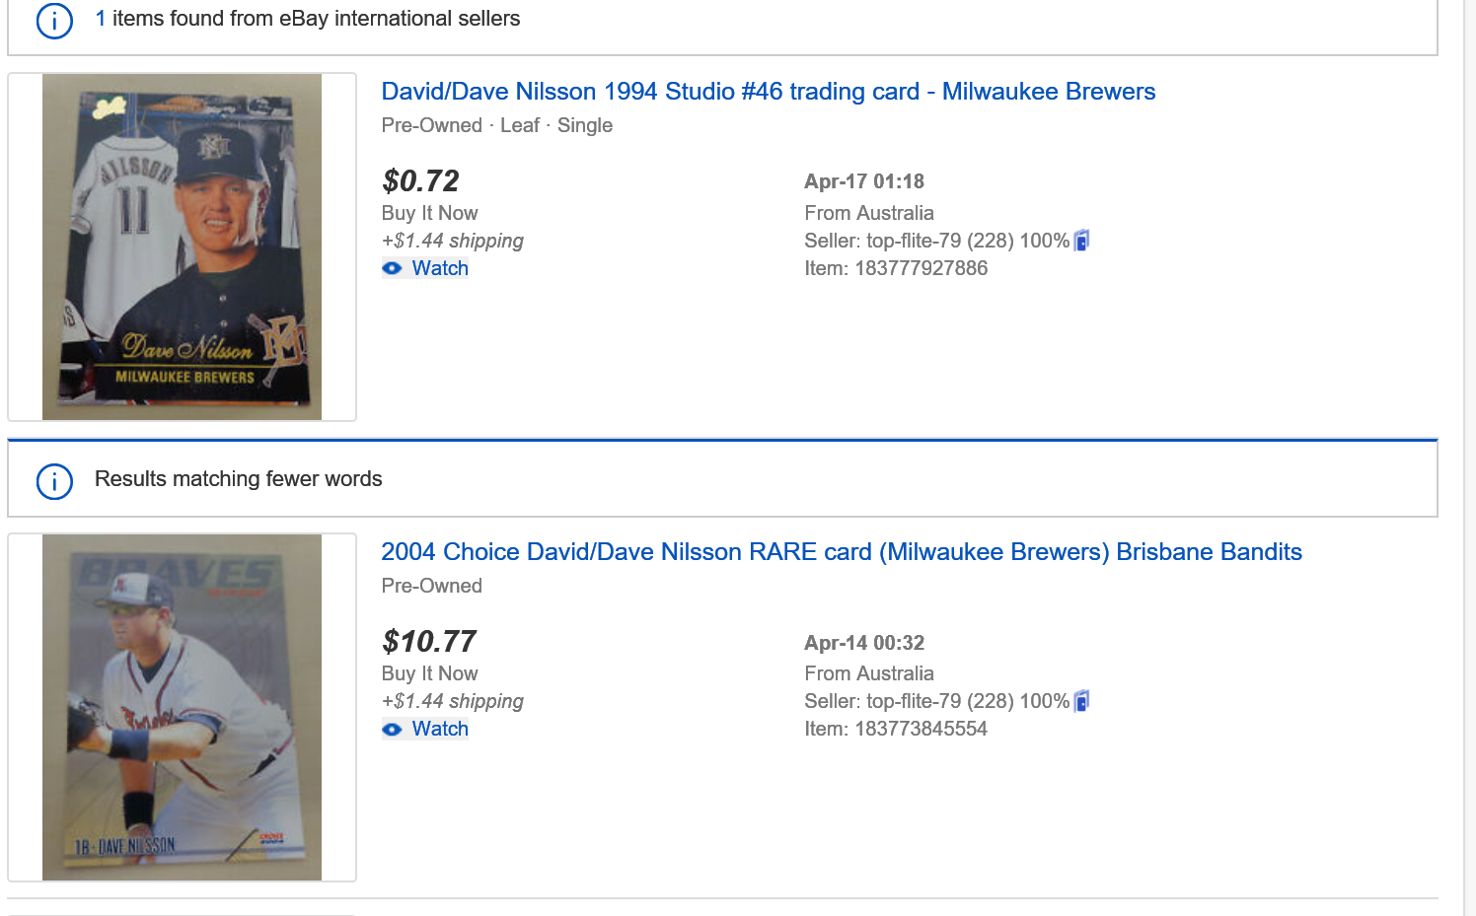Click the Braves card photo thumbnail
1476x916 pixels.
pos(182,707)
